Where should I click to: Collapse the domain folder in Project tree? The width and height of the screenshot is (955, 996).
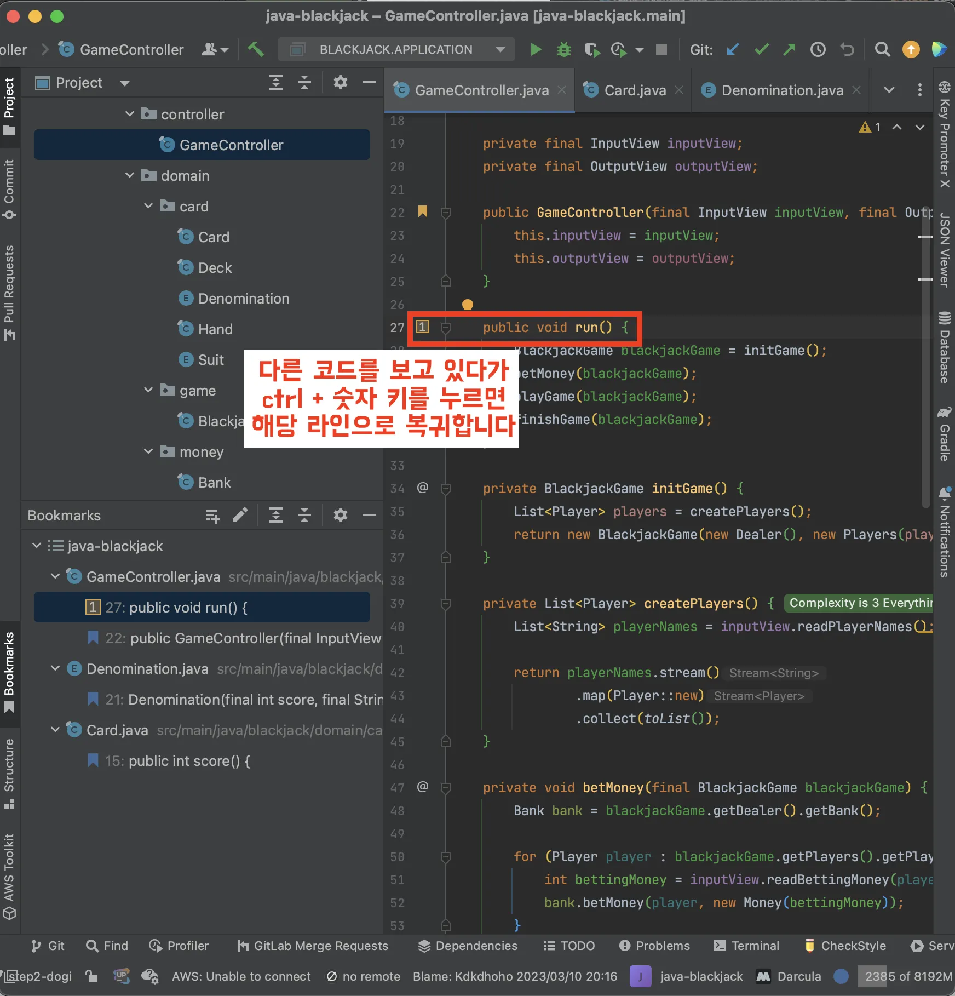(130, 175)
